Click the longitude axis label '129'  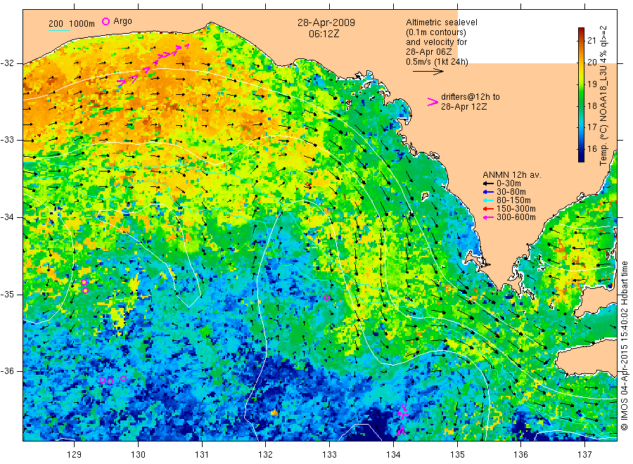pyautogui.click(x=75, y=455)
